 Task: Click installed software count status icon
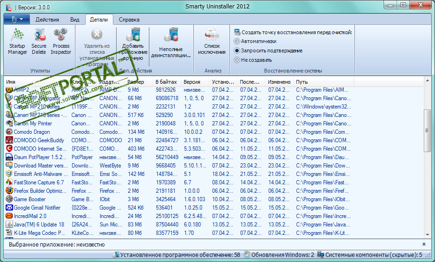pyautogui.click(x=116, y=255)
